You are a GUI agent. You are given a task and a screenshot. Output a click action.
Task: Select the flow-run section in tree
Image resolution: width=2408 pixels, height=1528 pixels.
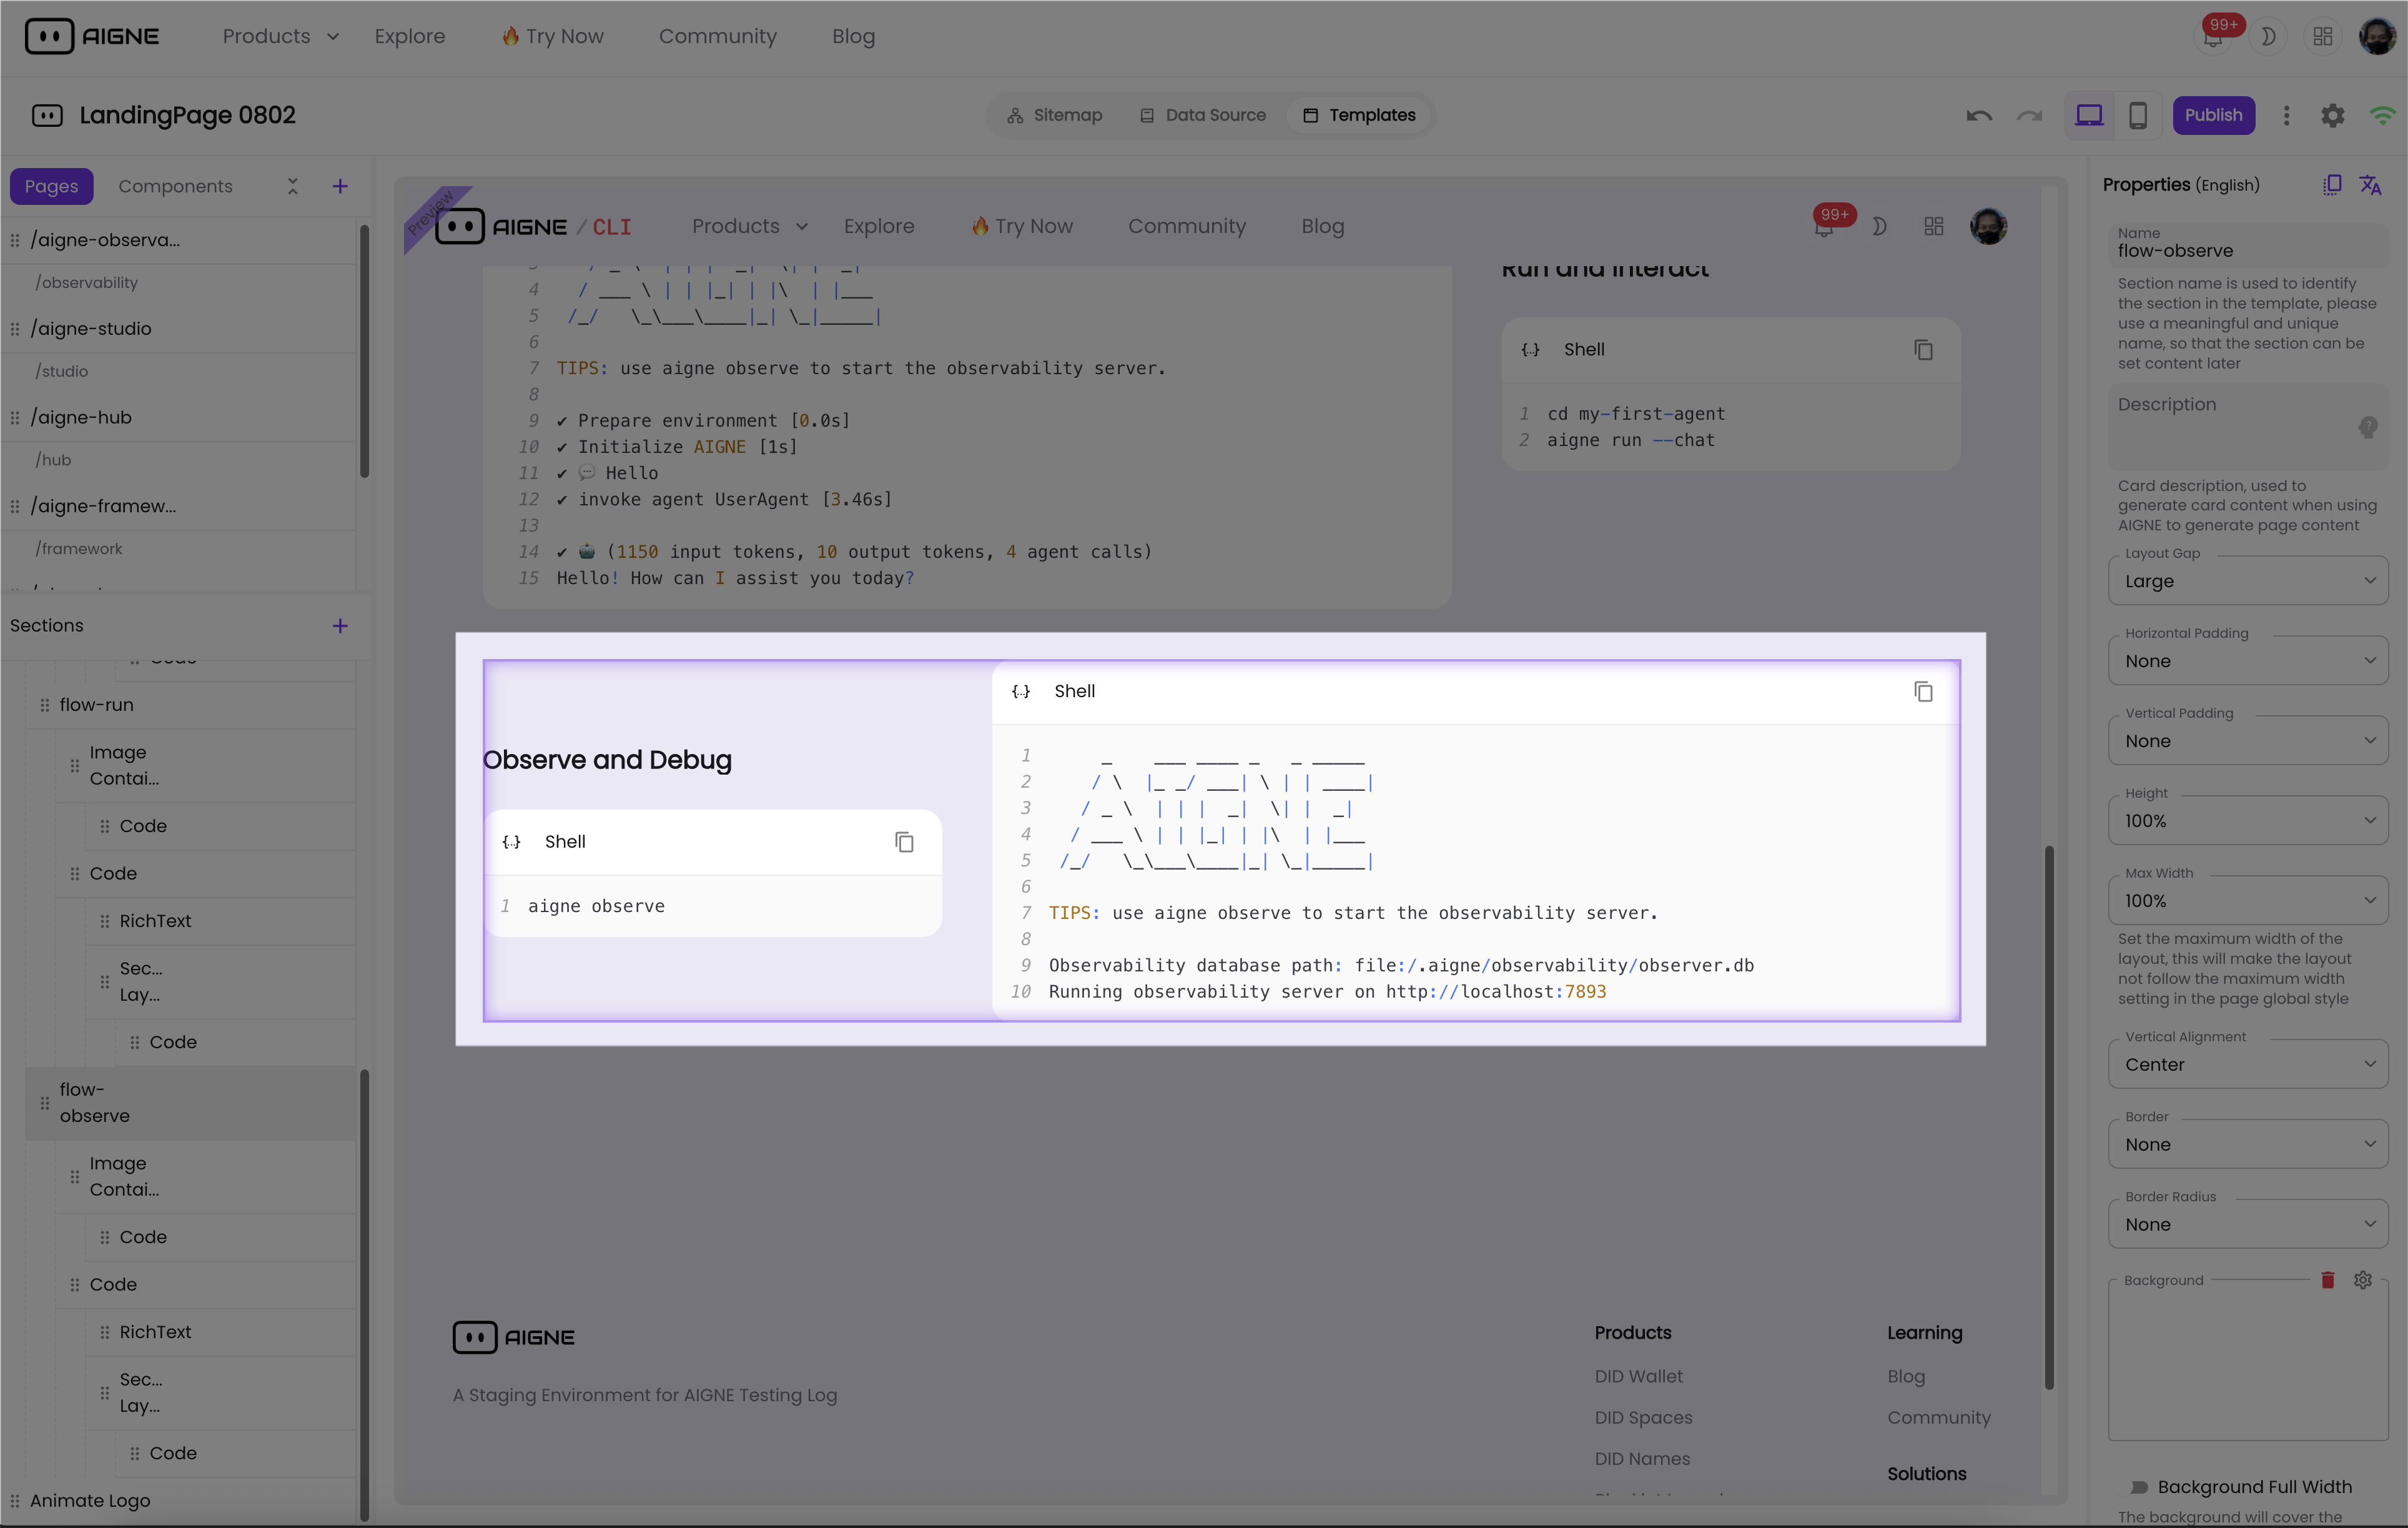point(96,705)
